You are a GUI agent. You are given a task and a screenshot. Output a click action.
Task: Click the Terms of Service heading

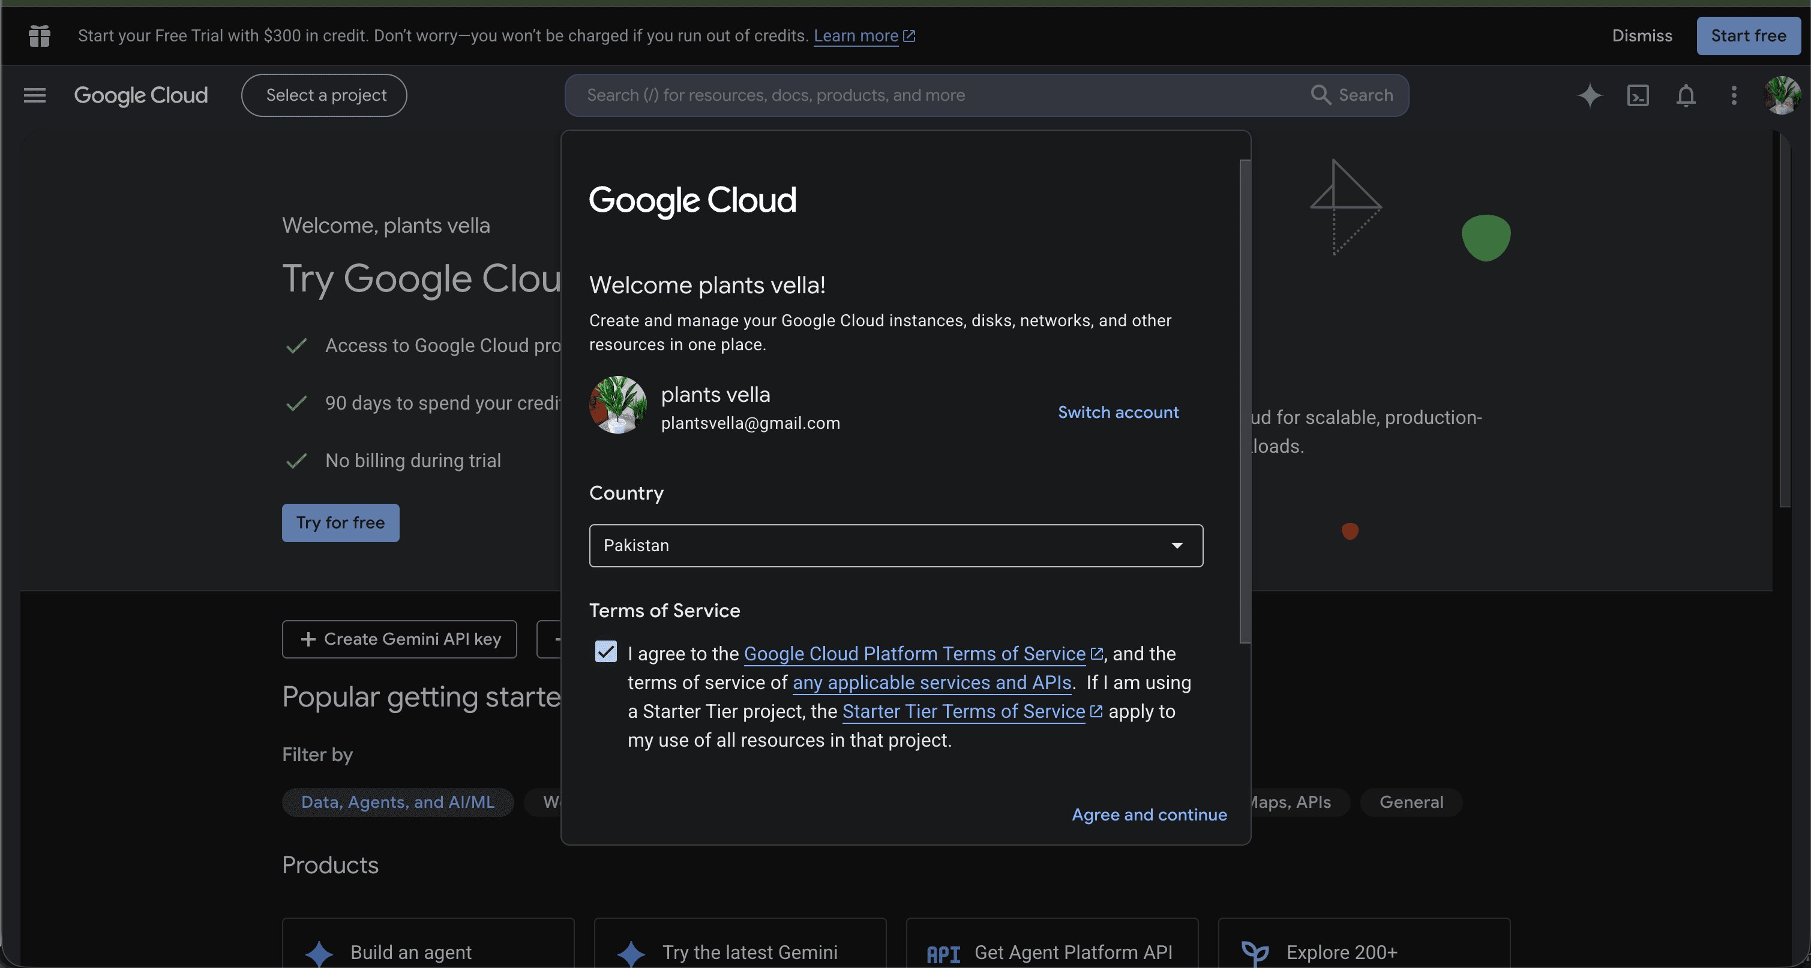[x=664, y=611]
